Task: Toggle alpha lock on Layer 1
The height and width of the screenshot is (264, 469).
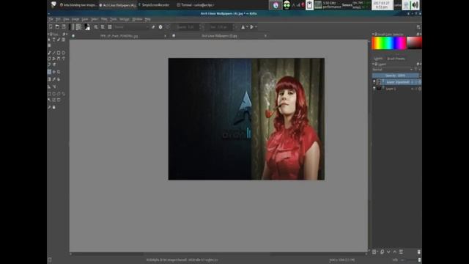Action: coord(420,89)
